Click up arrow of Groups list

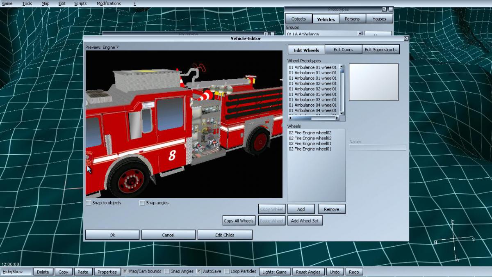point(360,34)
